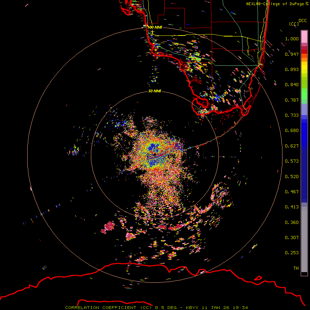Select the 0.413 scale value
The height and width of the screenshot is (310, 310).
(x=292, y=207)
